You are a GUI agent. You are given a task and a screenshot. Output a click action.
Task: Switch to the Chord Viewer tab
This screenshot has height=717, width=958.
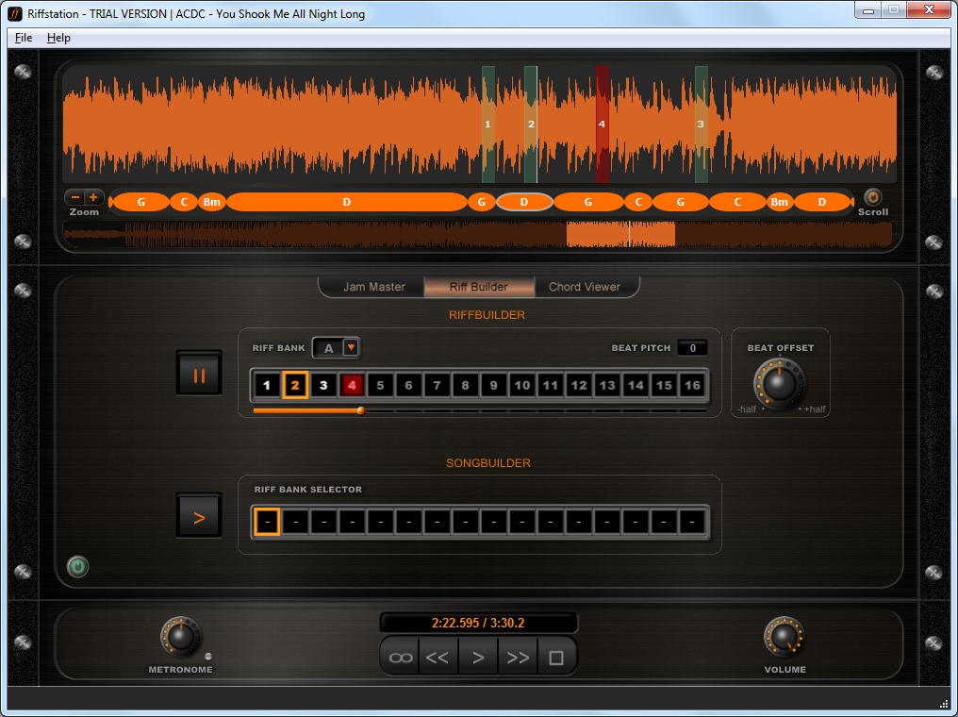pos(584,287)
